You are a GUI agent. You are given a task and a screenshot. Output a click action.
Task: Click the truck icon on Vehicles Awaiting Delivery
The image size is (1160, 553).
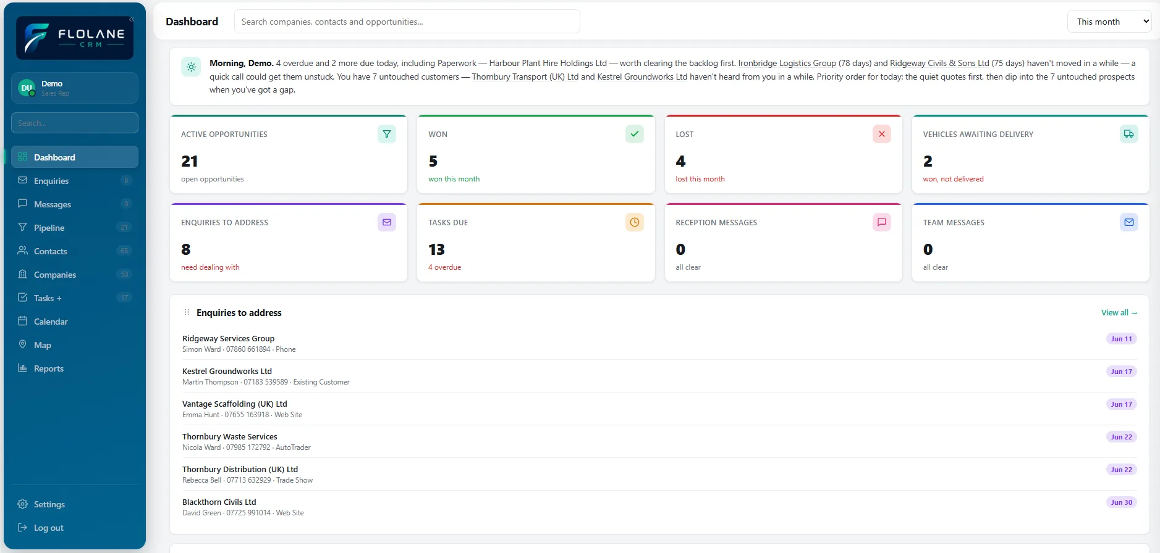pos(1129,134)
